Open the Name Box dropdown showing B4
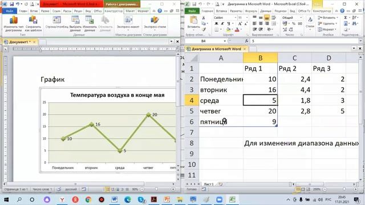This screenshot has height=205, width=365. (225, 41)
